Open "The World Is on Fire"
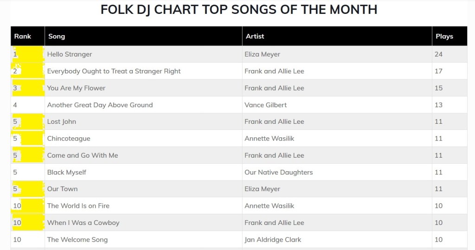The height and width of the screenshot is (250, 475). pos(78,205)
